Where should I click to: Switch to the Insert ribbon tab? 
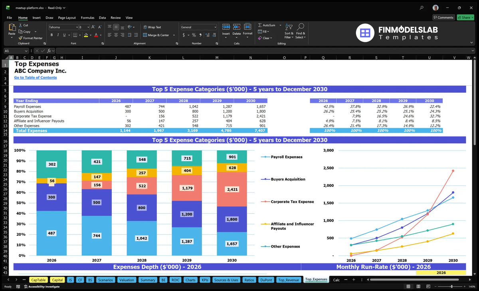coord(36,18)
